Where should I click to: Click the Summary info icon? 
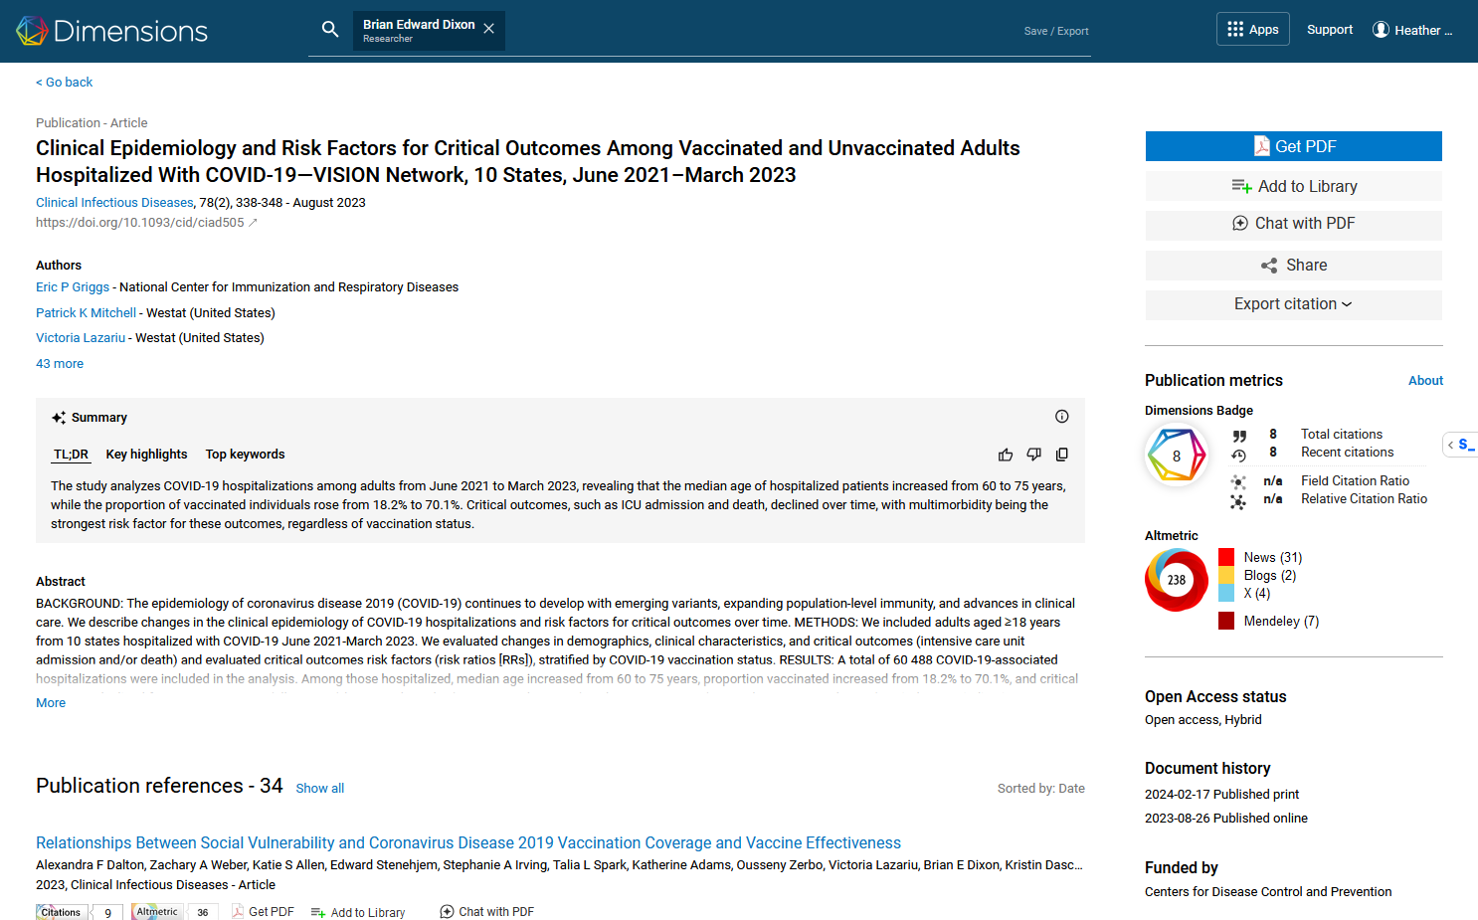[x=1062, y=417]
